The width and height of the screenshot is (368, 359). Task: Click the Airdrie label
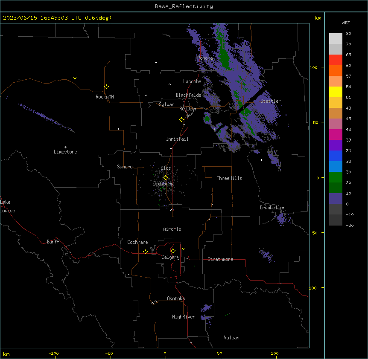tap(172, 229)
